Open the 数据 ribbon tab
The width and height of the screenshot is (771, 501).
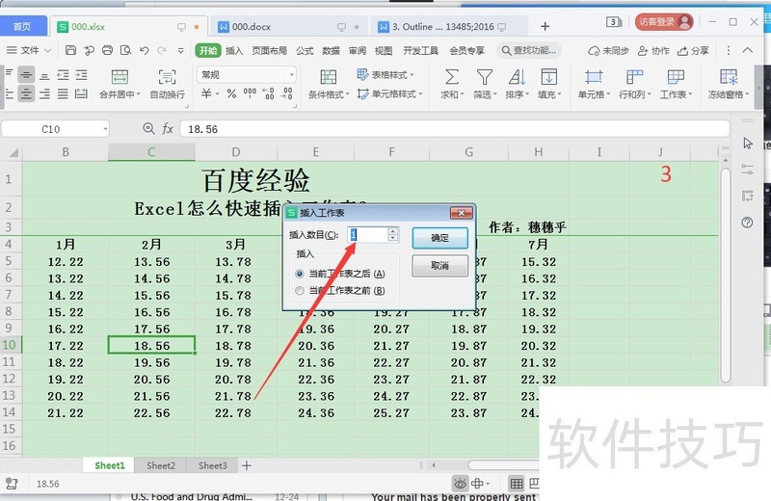[331, 51]
